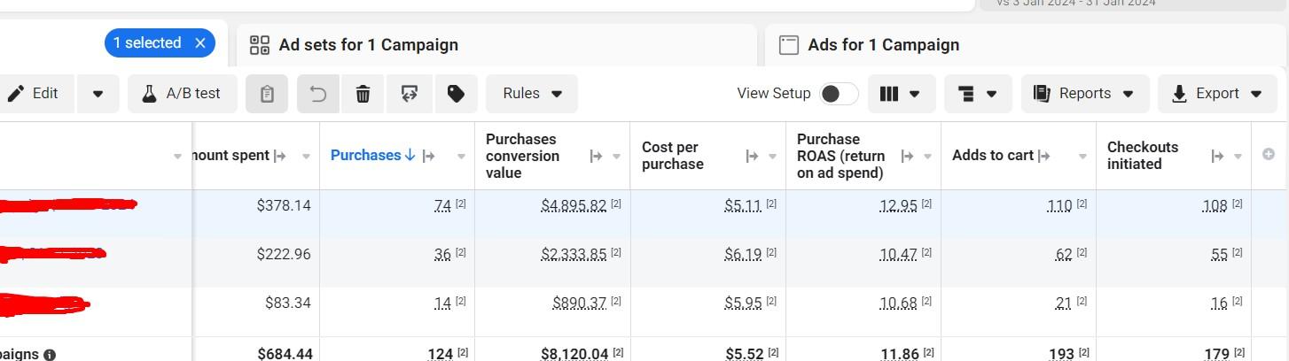
Task: Click the Purchases conversion value header
Action: click(522, 156)
